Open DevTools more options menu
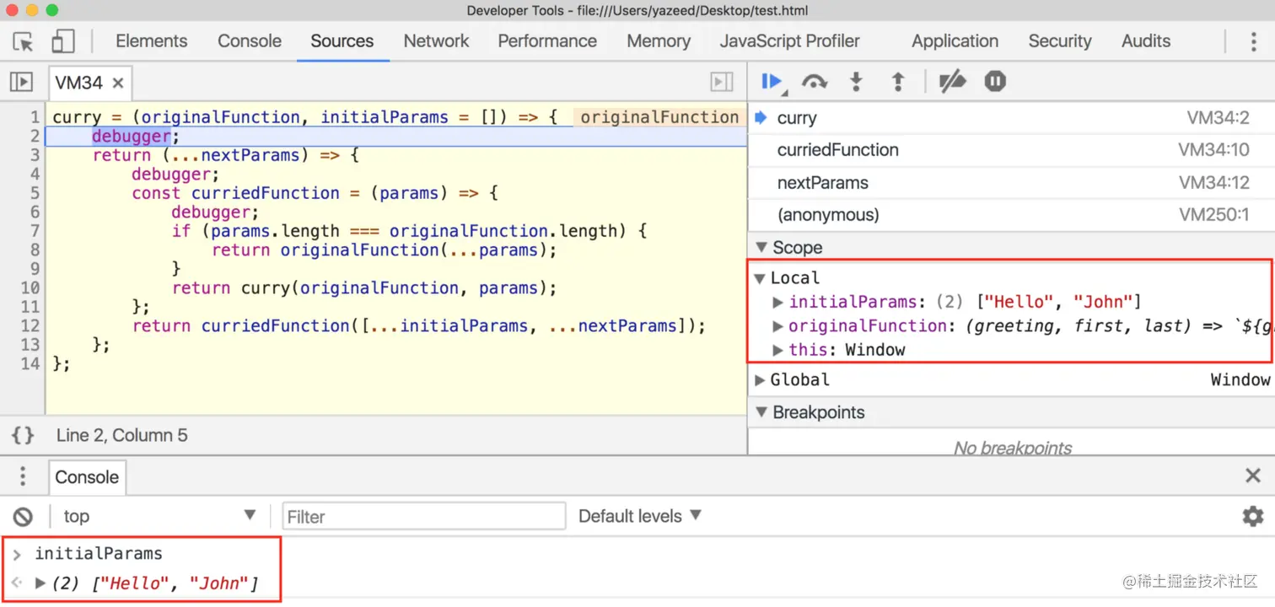 tap(1253, 41)
